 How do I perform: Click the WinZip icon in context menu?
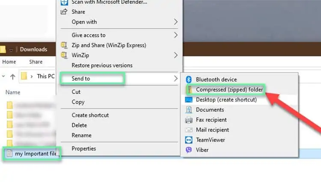click(x=65, y=55)
